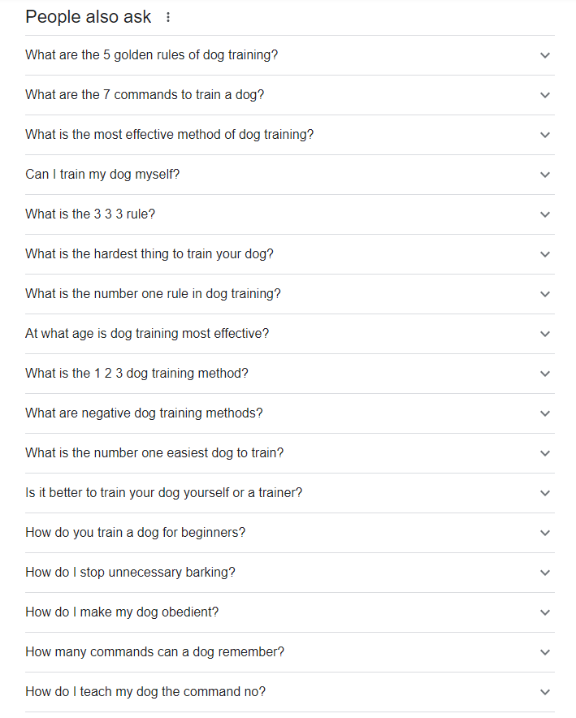Viewport: 576px width, 718px height.
Task: Expand 'stop unnecessary barking' chevron
Action: (545, 573)
